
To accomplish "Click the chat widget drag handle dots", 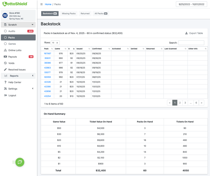I will pyautogui.click(x=13, y=162).
